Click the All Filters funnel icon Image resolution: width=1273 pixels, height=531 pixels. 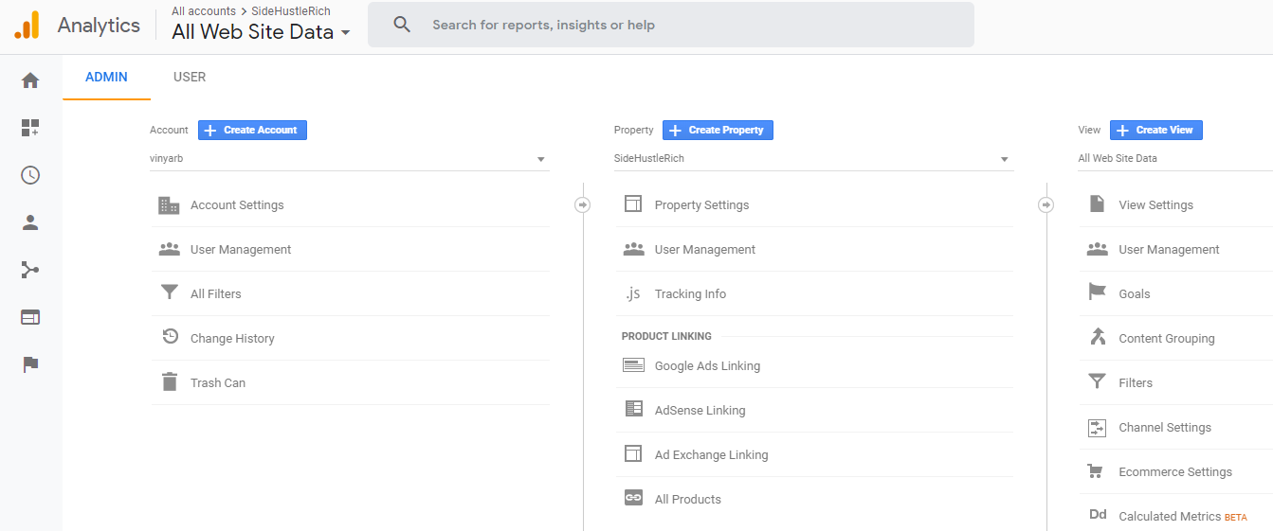pos(169,292)
